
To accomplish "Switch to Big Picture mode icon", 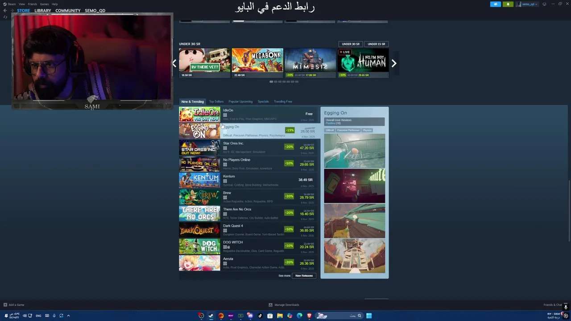I will coord(544,4).
